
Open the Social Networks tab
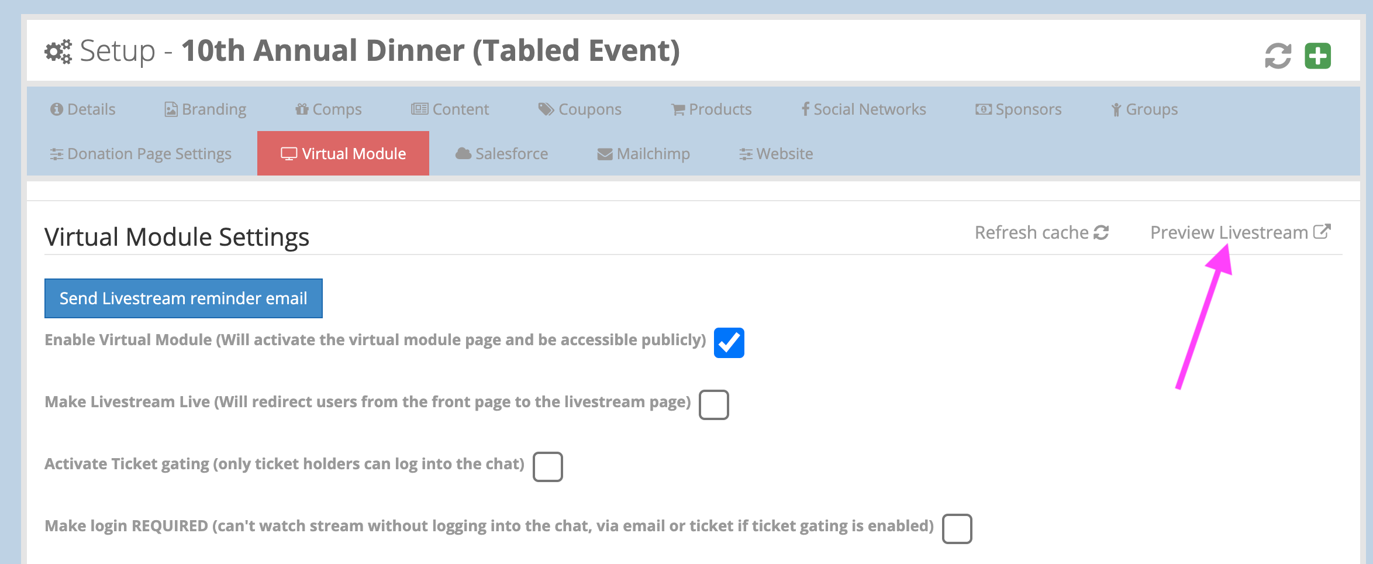[863, 109]
